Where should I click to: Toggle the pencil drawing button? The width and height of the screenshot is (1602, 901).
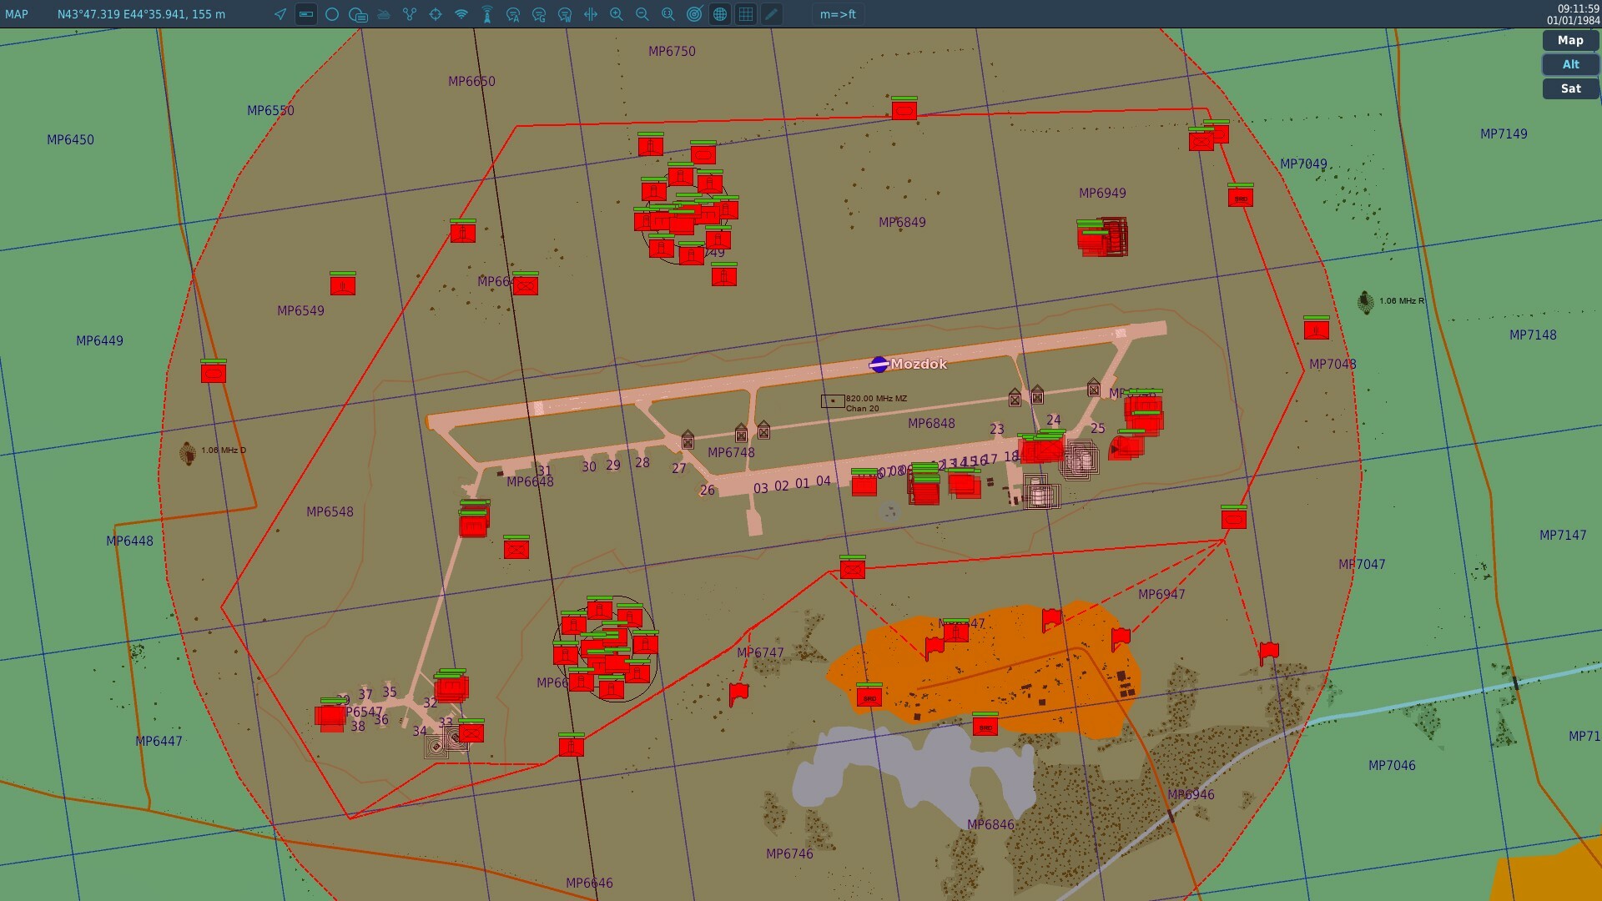click(772, 14)
